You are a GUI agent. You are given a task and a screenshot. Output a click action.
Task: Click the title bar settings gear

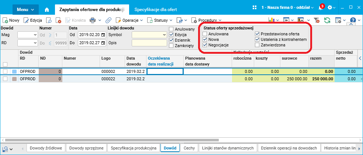tap(330, 7)
